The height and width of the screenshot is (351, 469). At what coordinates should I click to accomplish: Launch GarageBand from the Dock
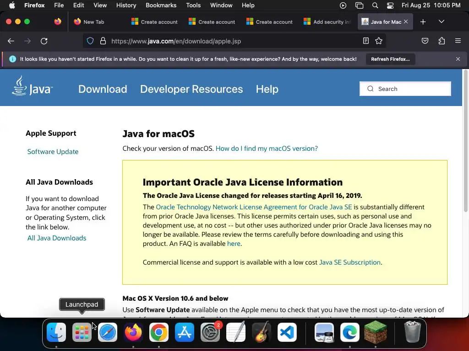(262, 332)
